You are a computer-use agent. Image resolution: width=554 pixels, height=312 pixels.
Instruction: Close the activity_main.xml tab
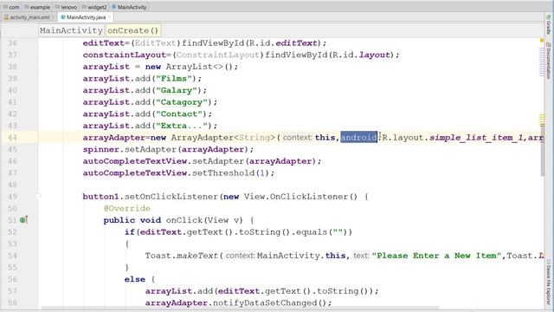tap(53, 17)
